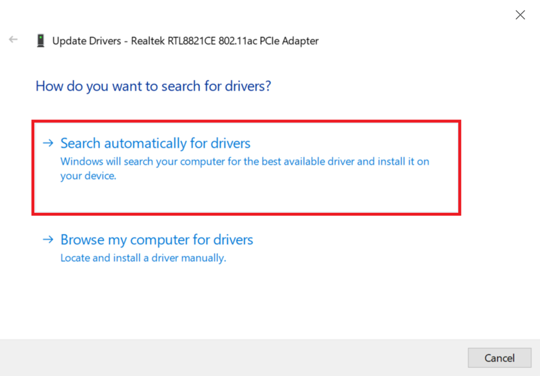Click the arrow beside Search automatically for drivers
540x376 pixels.
pos(48,143)
